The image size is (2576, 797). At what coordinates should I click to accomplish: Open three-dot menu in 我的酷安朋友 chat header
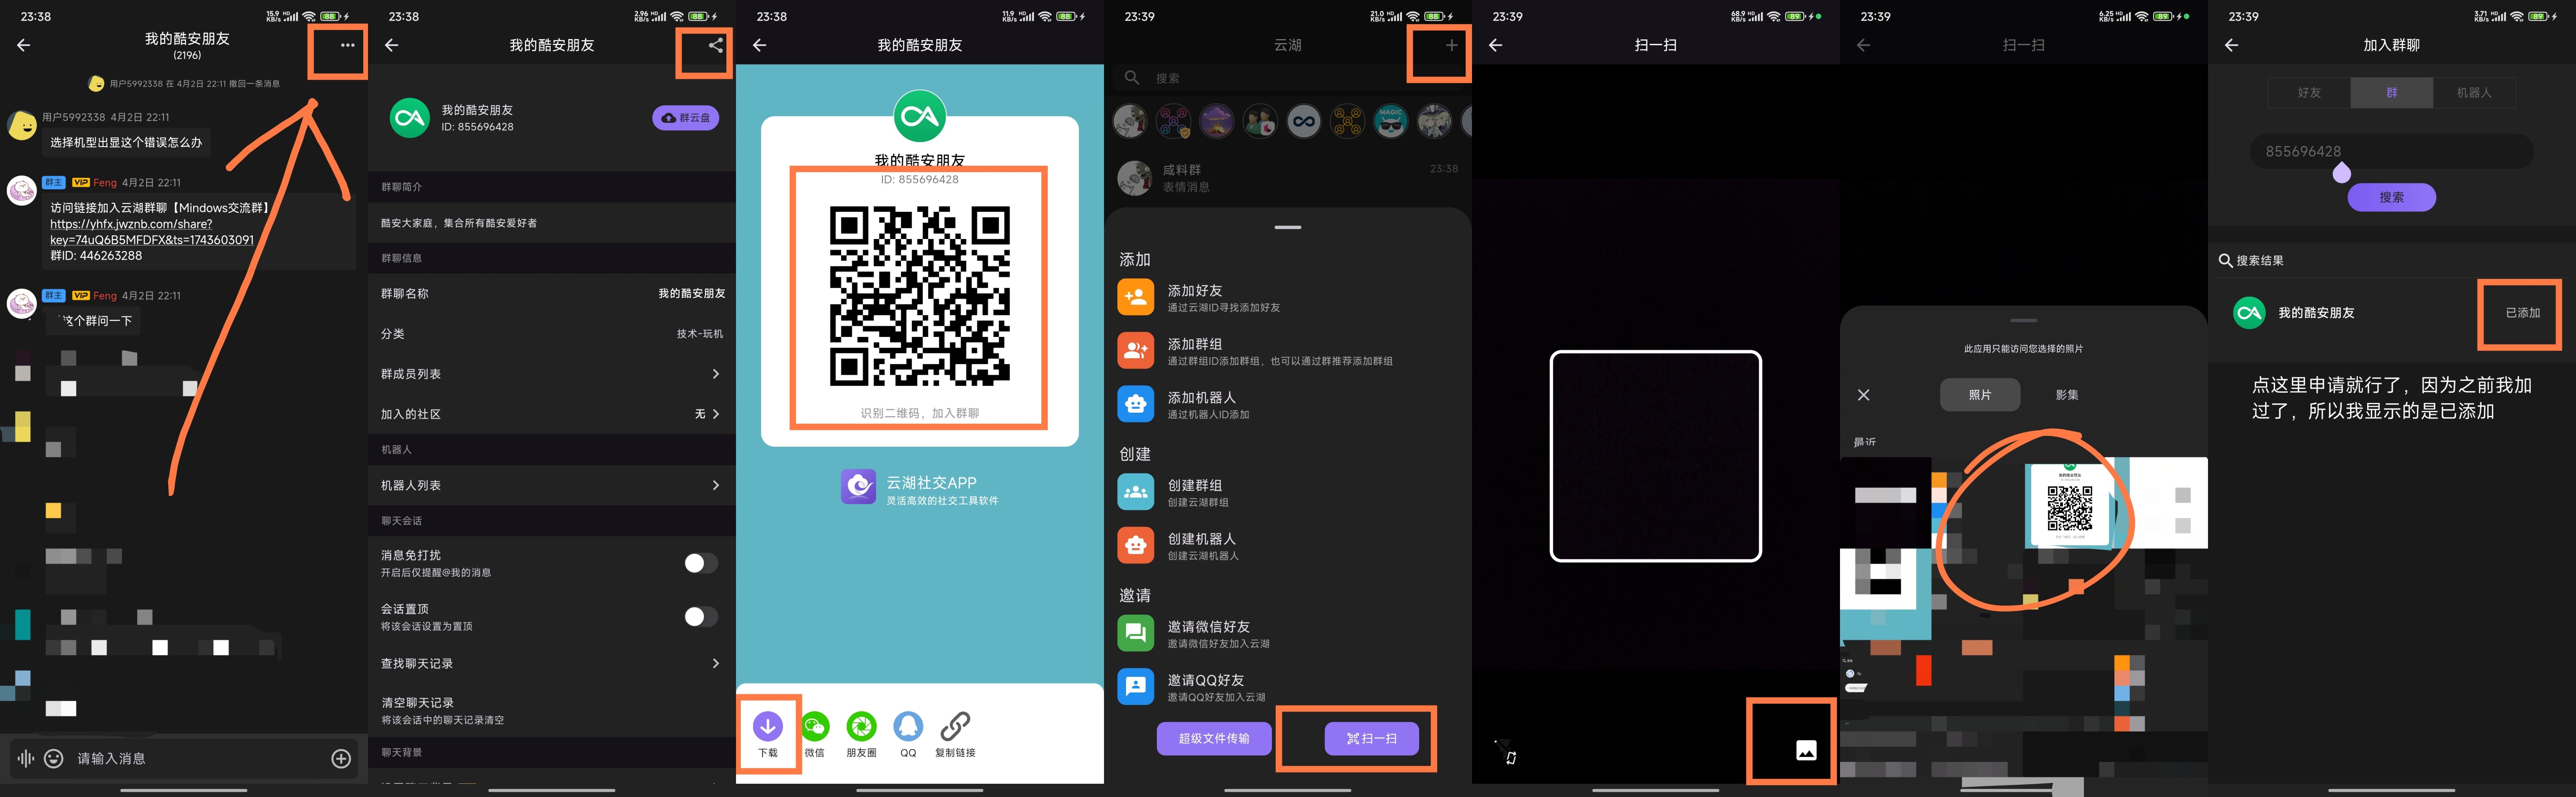pyautogui.click(x=347, y=45)
